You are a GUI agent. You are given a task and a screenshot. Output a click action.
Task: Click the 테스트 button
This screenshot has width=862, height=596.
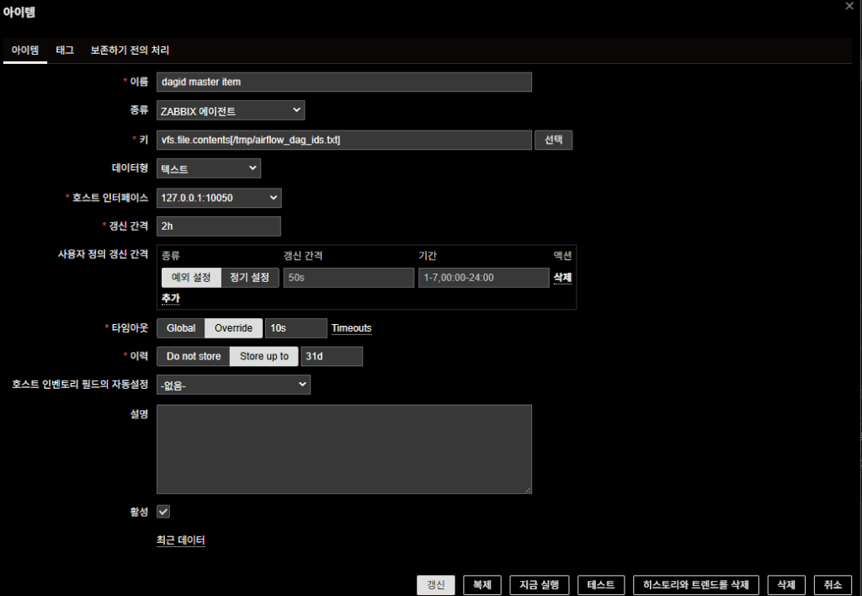pyautogui.click(x=601, y=585)
